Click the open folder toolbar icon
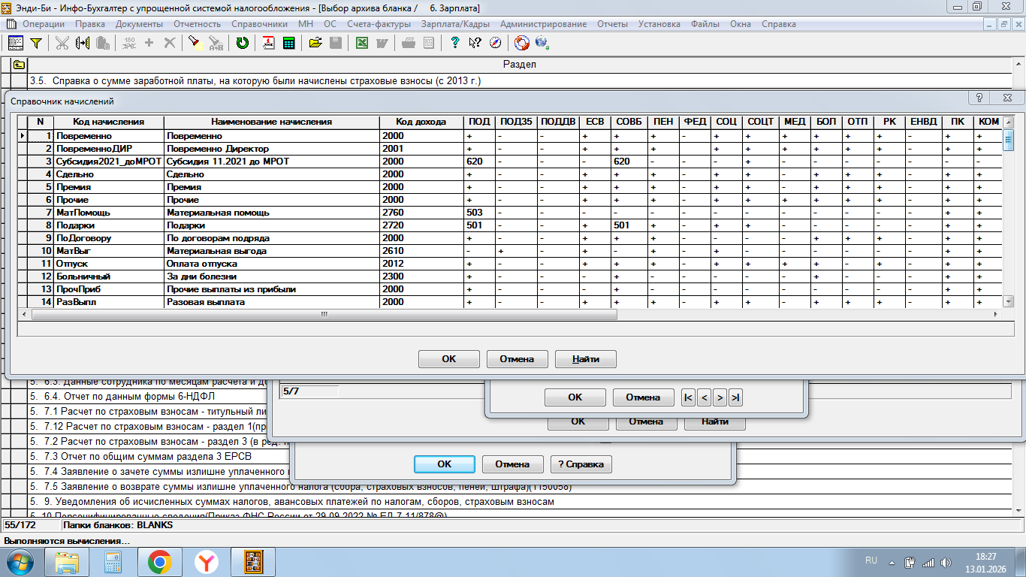Viewport: 1026px width, 577px height. click(x=315, y=43)
